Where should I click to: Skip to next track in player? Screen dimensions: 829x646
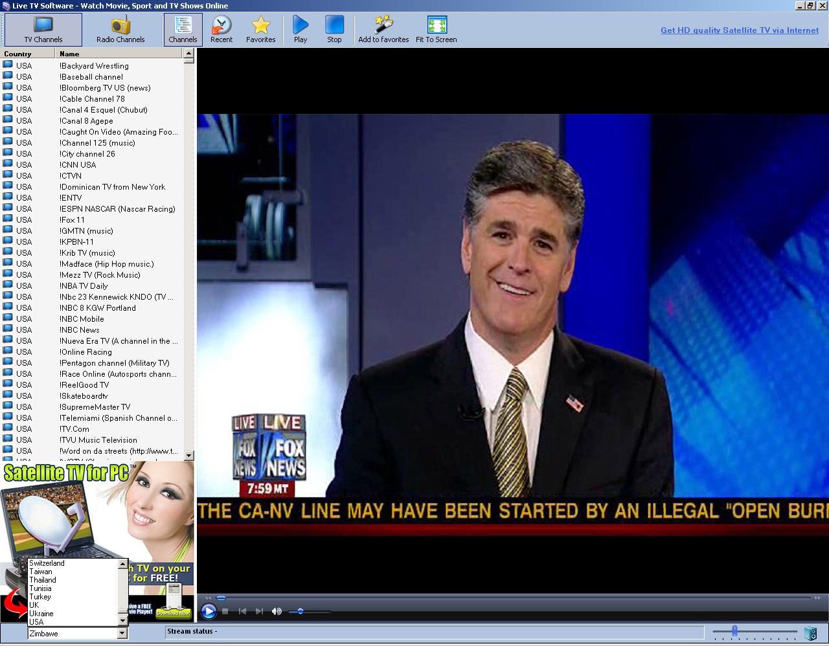(x=259, y=611)
